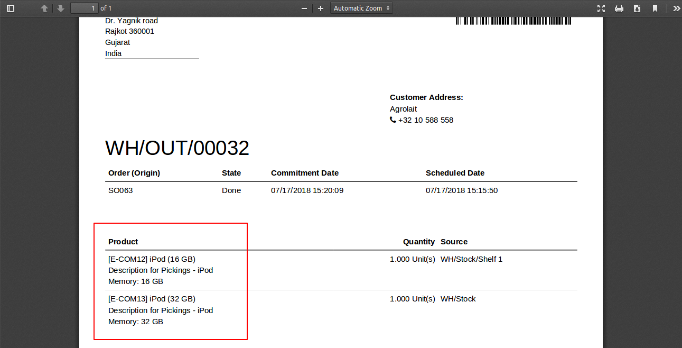Image resolution: width=682 pixels, height=348 pixels.
Task: Click the Dr. Yagnik road address line
Action: [x=132, y=21]
